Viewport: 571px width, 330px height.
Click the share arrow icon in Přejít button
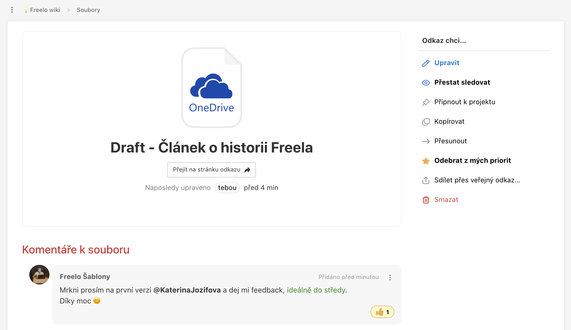[247, 170]
